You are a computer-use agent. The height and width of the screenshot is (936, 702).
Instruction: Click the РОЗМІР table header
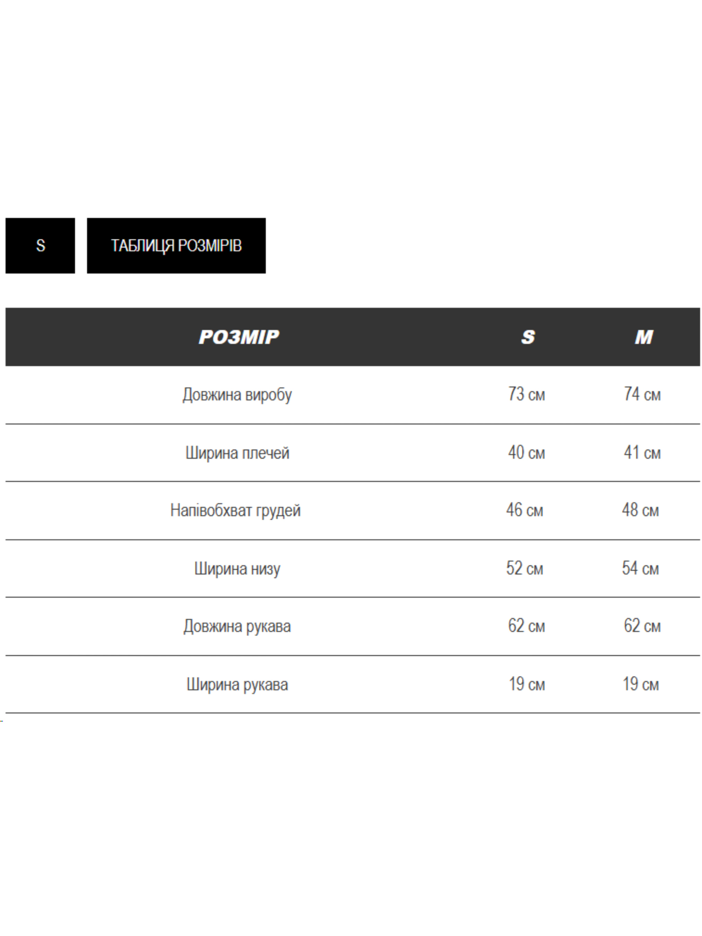(x=239, y=337)
